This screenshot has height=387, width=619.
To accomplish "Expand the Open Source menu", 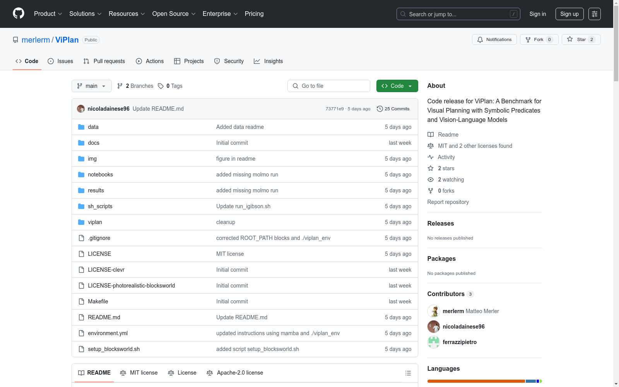I will coord(174,14).
